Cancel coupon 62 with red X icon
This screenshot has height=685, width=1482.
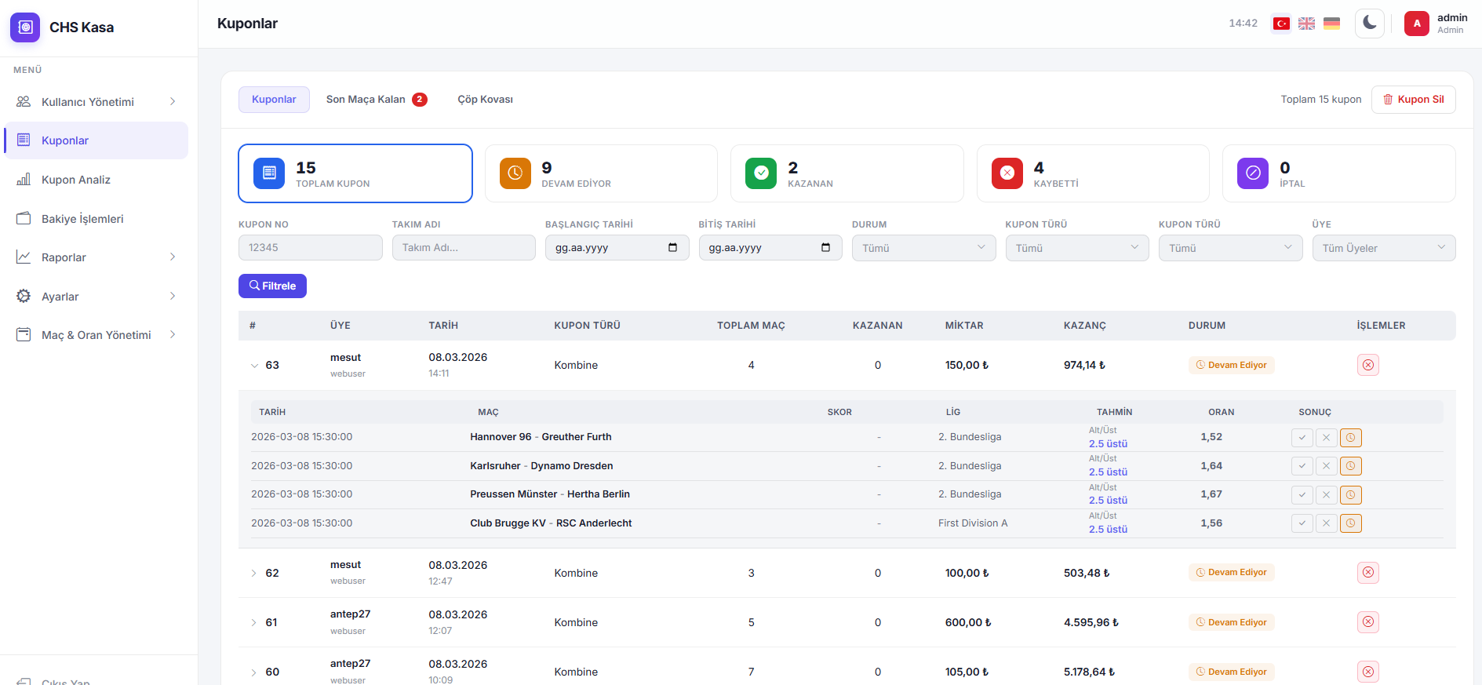[1368, 573]
